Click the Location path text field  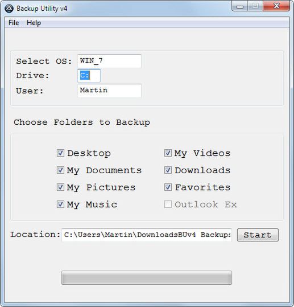[147, 235]
